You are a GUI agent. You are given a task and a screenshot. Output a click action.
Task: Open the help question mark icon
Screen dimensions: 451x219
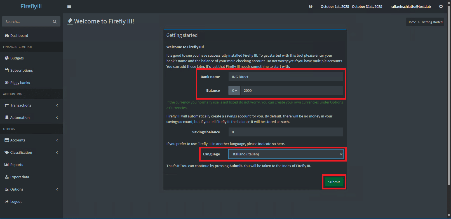311,6
